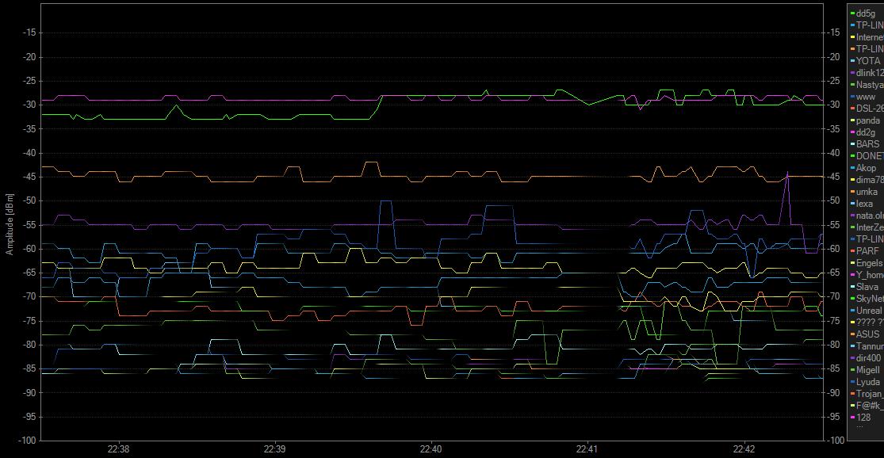Image resolution: width=884 pixels, height=458 pixels.
Task: Click the Migell legend entry
Action: [866, 370]
